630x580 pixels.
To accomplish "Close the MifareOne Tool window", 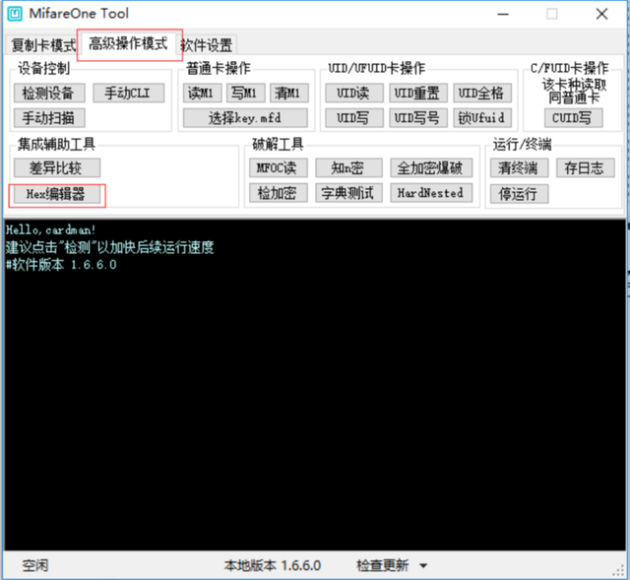I will pos(601,15).
